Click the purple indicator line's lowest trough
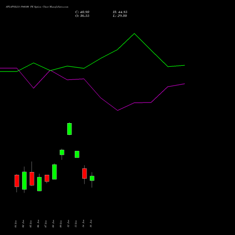Viewport: 235px width, 235px height. click(117, 110)
